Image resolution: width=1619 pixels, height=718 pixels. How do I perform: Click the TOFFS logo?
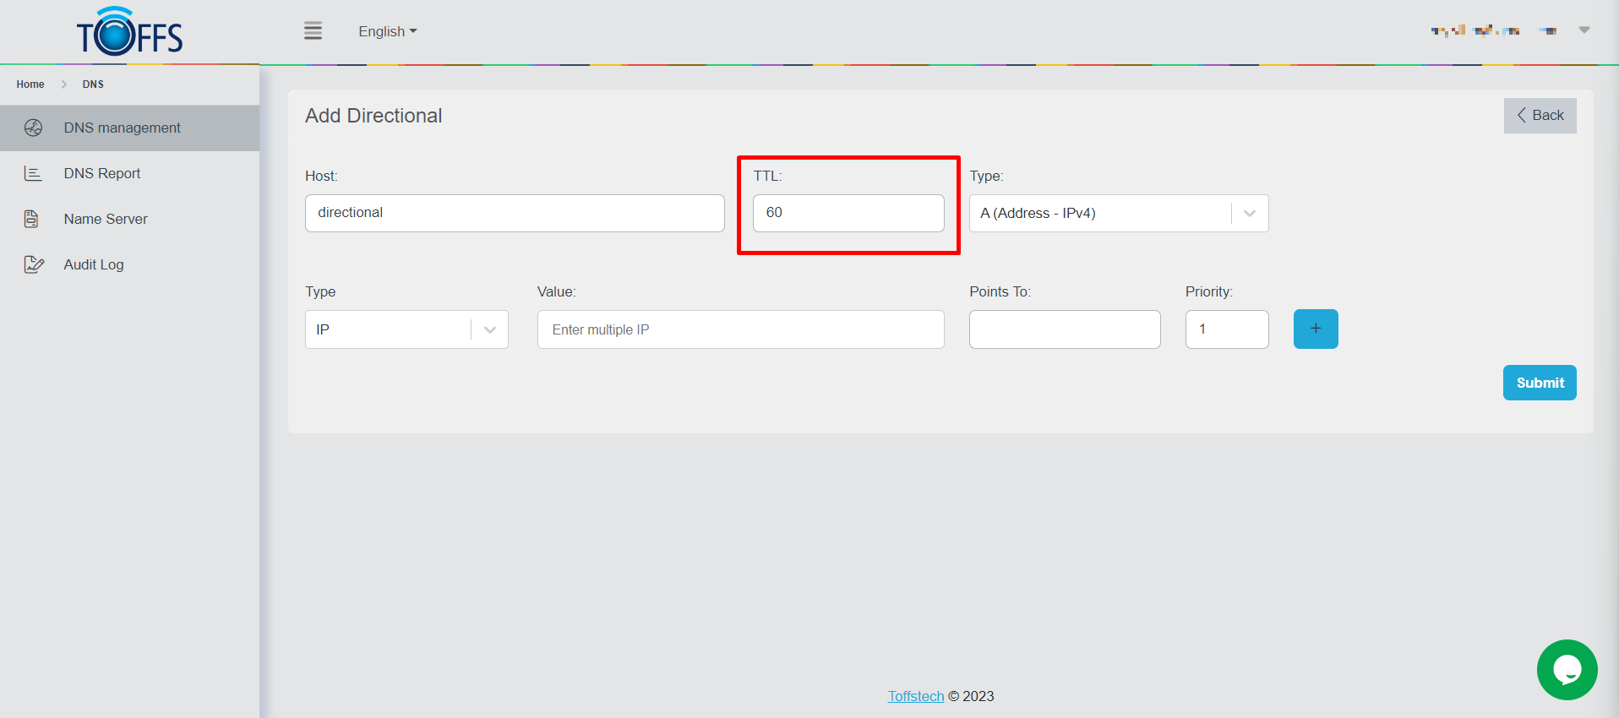(129, 32)
